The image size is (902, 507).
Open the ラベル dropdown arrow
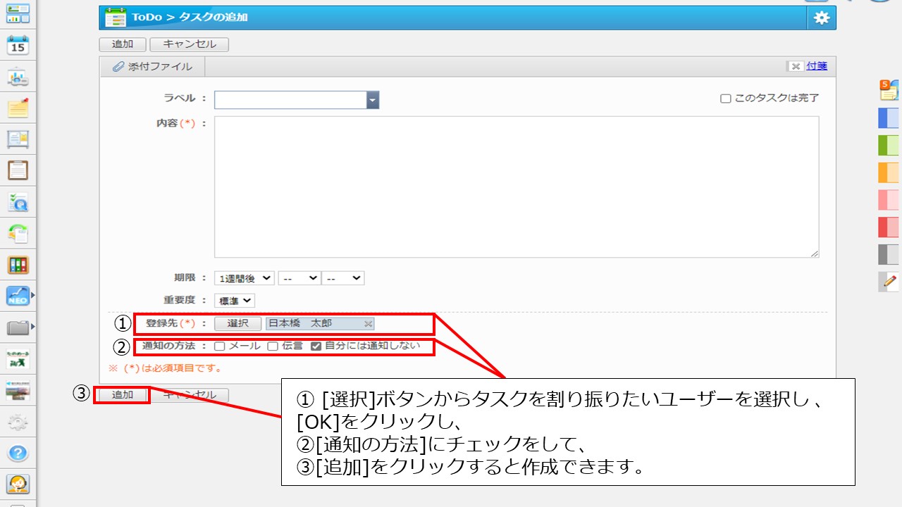click(373, 100)
